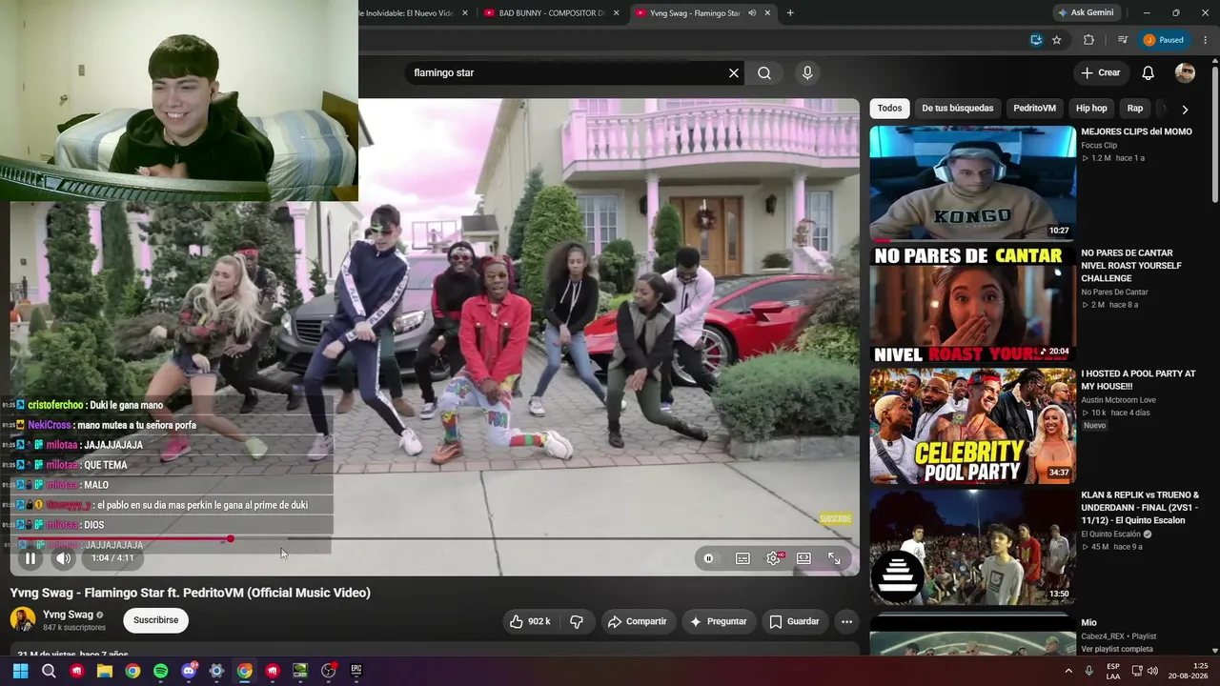Open the Paused profile button in Chrome
The height and width of the screenshot is (686, 1220).
point(1165,40)
